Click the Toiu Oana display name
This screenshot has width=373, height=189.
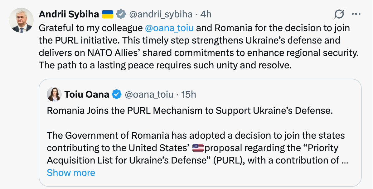(87, 94)
